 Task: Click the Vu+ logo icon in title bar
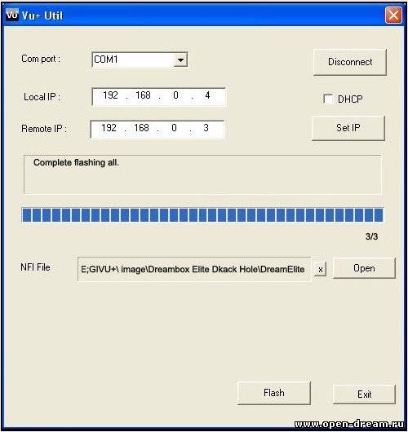[12, 15]
